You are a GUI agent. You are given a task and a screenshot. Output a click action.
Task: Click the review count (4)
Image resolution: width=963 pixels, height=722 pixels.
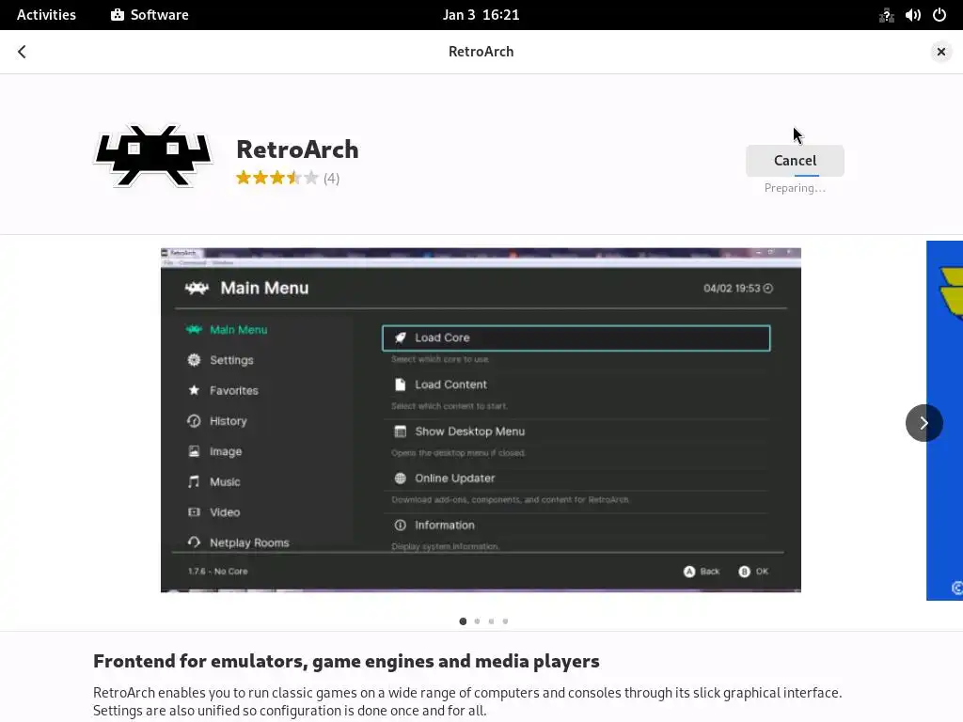pyautogui.click(x=332, y=178)
